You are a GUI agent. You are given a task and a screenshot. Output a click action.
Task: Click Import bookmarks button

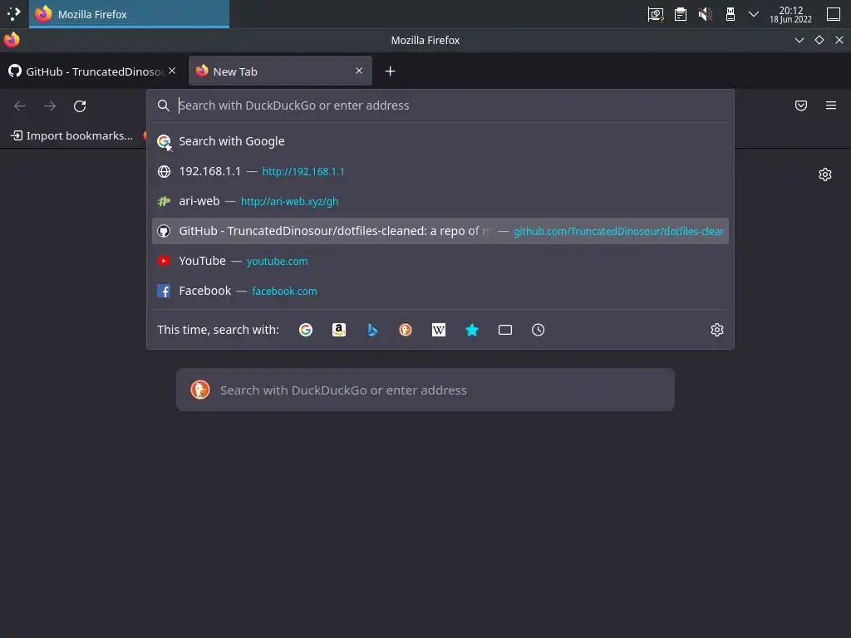[72, 135]
